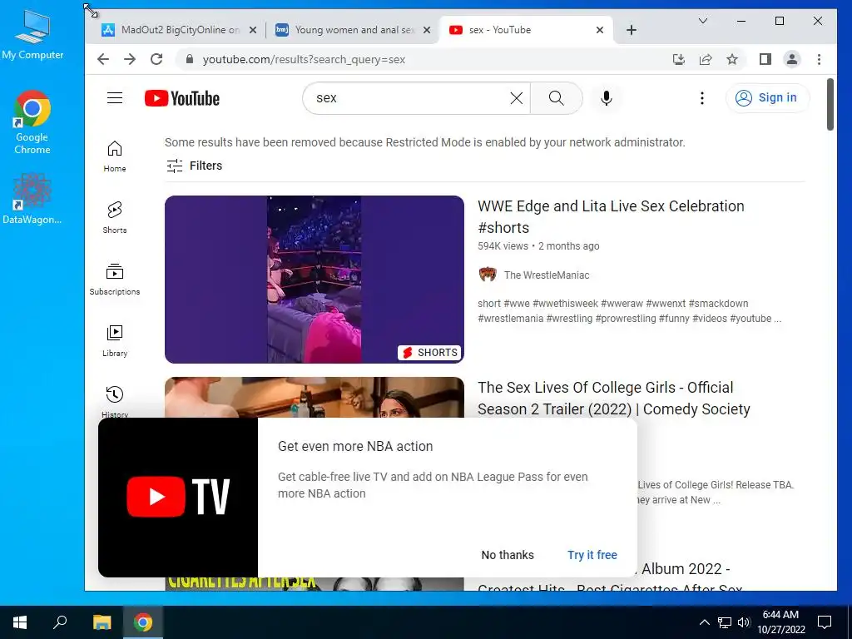Close the 'sex - YouTube' tab
Viewport: 852px width, 639px height.
pyautogui.click(x=600, y=30)
